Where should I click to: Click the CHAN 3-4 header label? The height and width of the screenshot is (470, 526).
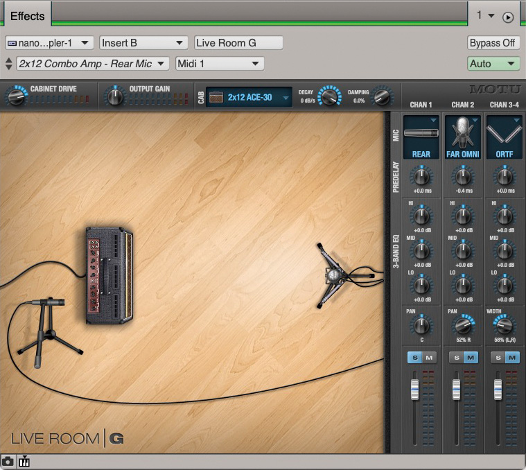tap(505, 105)
